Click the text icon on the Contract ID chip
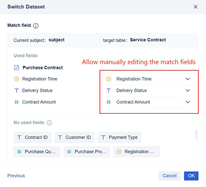The width and height of the screenshot is (206, 187). 19,137
